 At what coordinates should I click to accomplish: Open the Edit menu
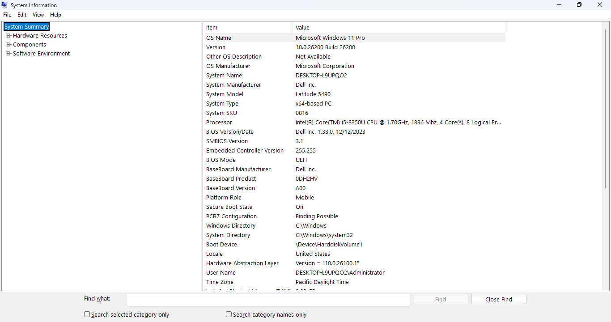click(x=22, y=15)
